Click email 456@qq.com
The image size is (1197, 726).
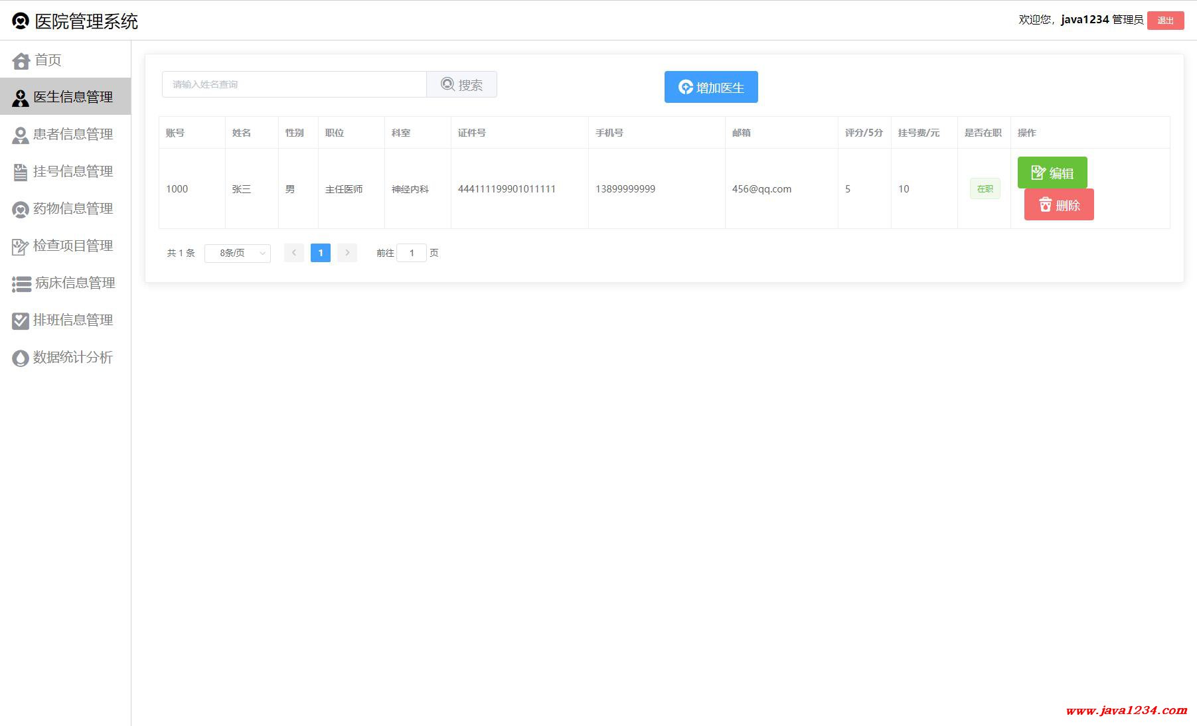[761, 189]
